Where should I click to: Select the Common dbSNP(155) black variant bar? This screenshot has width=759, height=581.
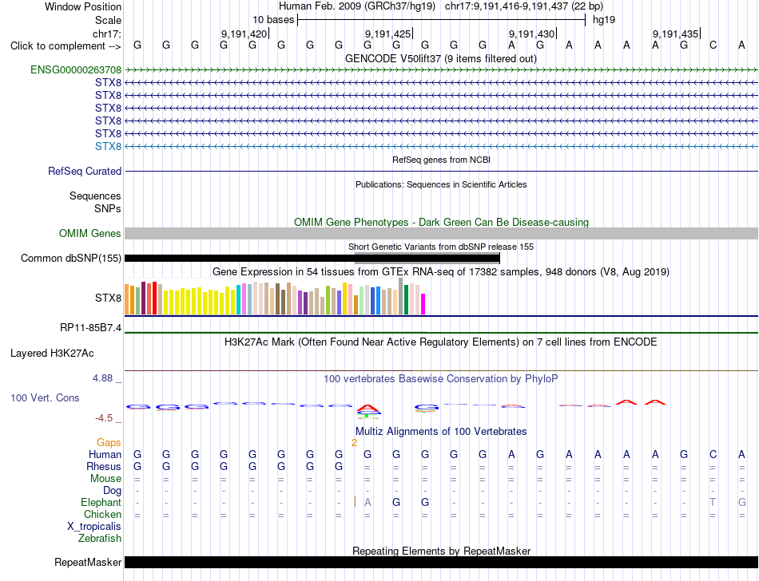pyautogui.click(x=312, y=258)
